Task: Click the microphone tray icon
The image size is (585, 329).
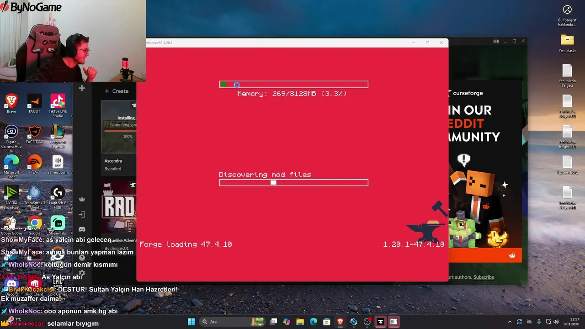Action: (539, 322)
